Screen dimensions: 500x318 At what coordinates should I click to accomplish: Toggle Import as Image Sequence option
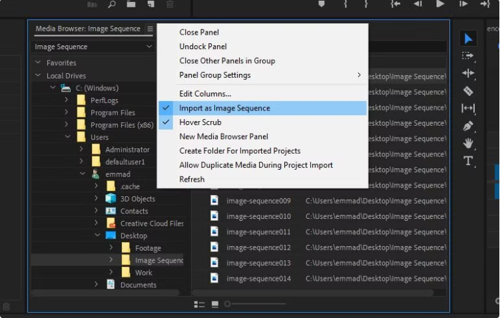[x=262, y=108]
